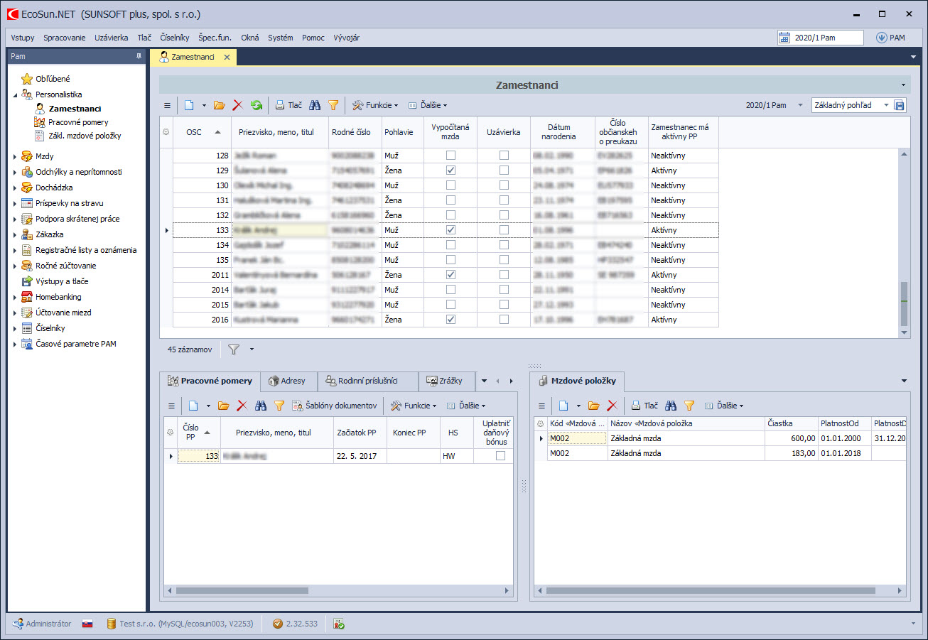Click the save view diskette icon
This screenshot has height=640, width=928.
(900, 105)
